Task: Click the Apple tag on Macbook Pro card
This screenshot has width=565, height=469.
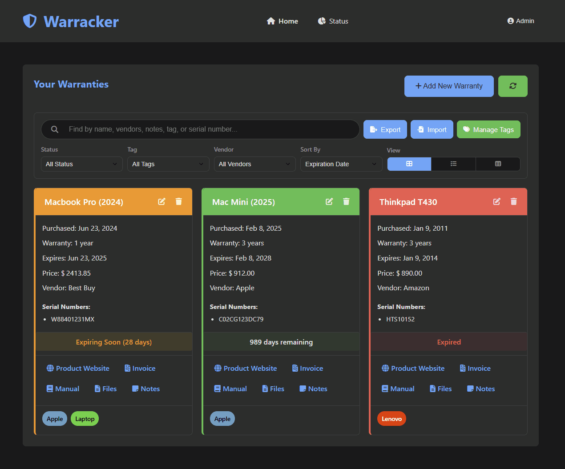Action: click(55, 419)
